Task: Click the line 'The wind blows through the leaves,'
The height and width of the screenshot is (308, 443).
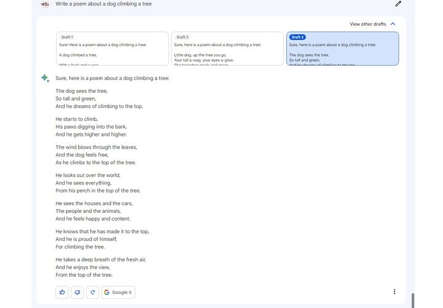Action: click(97, 147)
